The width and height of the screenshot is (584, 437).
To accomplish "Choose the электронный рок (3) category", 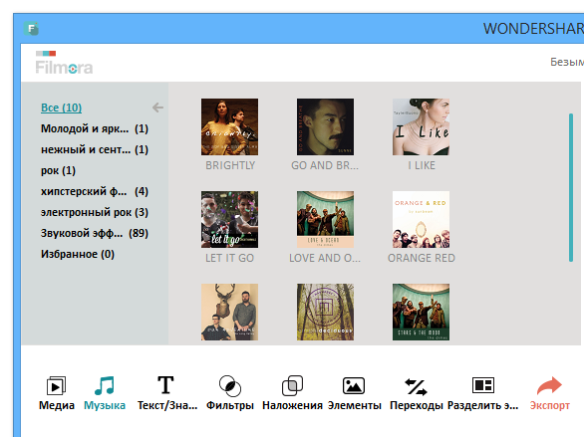I will coord(95,212).
